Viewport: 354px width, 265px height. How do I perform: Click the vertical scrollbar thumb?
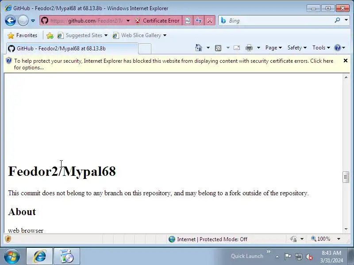(346, 177)
